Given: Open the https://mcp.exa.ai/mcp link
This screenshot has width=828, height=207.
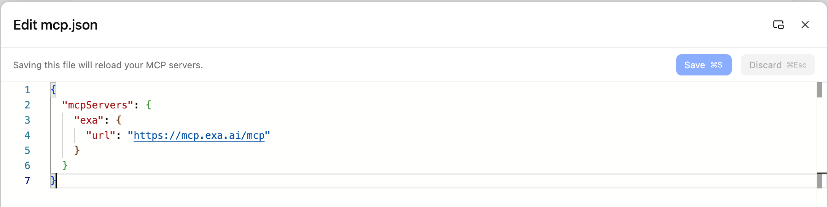Looking at the screenshot, I should [x=199, y=135].
